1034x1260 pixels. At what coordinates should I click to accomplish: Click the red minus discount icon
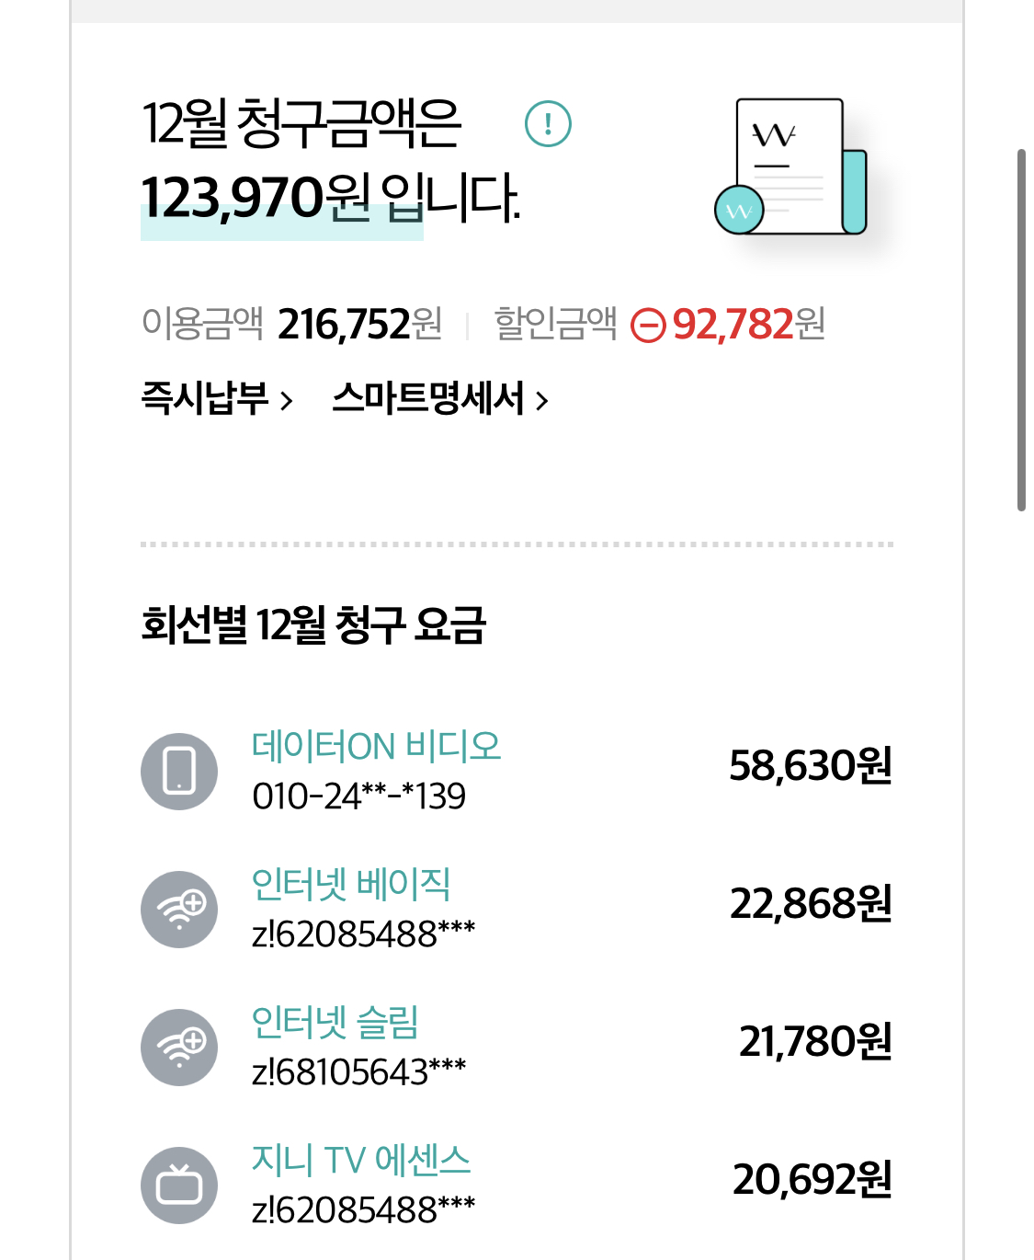coord(648,325)
